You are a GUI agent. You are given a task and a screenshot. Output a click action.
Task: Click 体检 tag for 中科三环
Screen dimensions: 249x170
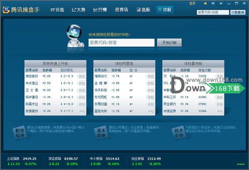point(219,97)
